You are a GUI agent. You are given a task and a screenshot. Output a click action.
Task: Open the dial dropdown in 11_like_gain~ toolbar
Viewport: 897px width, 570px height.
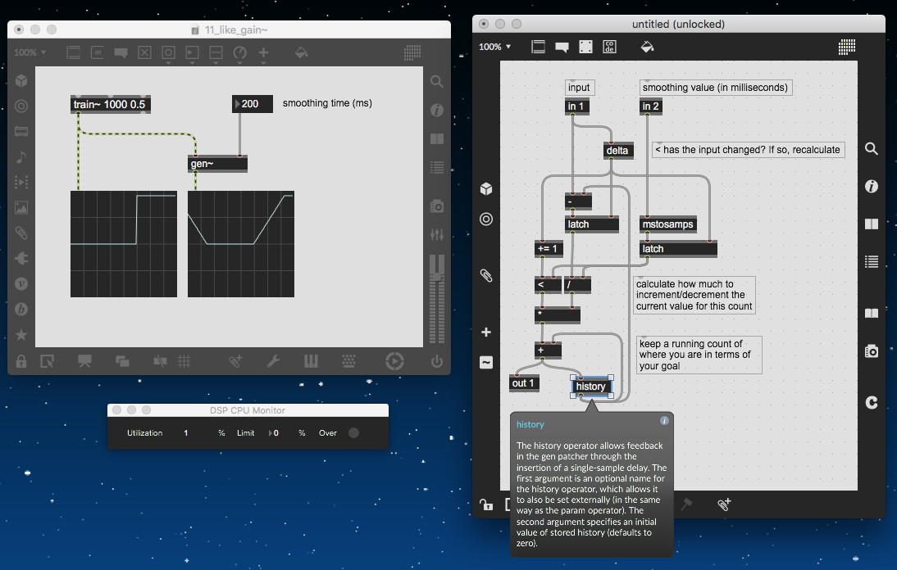click(239, 53)
